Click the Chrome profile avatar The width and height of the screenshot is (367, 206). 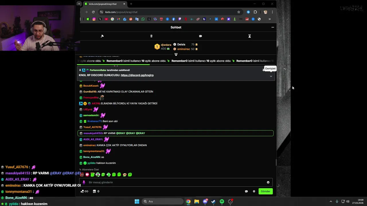pyautogui.click(x=265, y=12)
